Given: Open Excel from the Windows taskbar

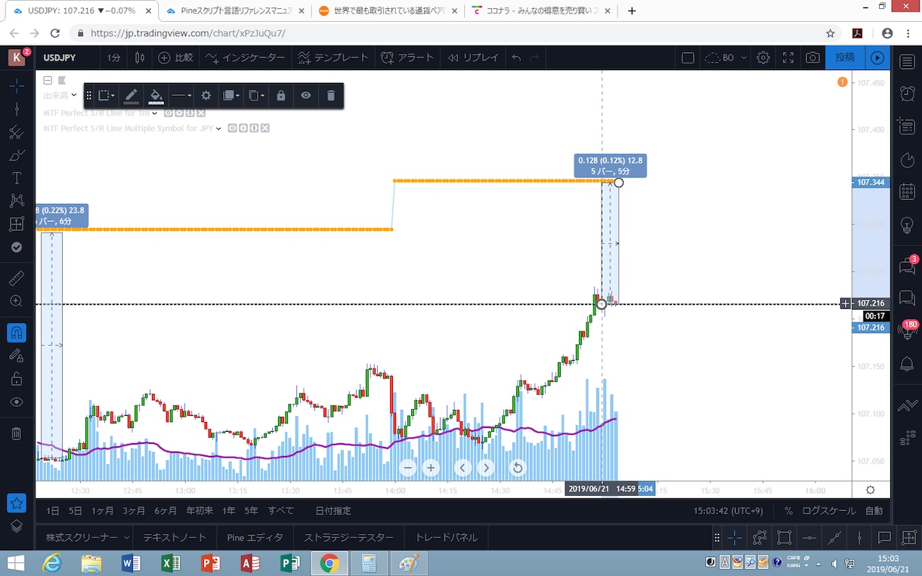Looking at the screenshot, I should tap(171, 563).
